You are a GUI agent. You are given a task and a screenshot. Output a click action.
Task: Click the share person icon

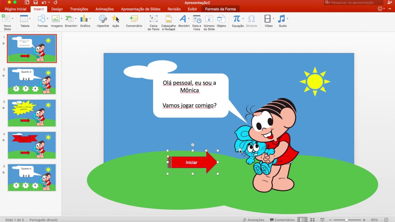click(389, 2)
